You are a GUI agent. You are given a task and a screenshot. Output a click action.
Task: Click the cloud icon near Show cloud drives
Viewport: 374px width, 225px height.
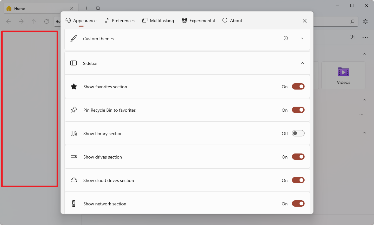[74, 180]
